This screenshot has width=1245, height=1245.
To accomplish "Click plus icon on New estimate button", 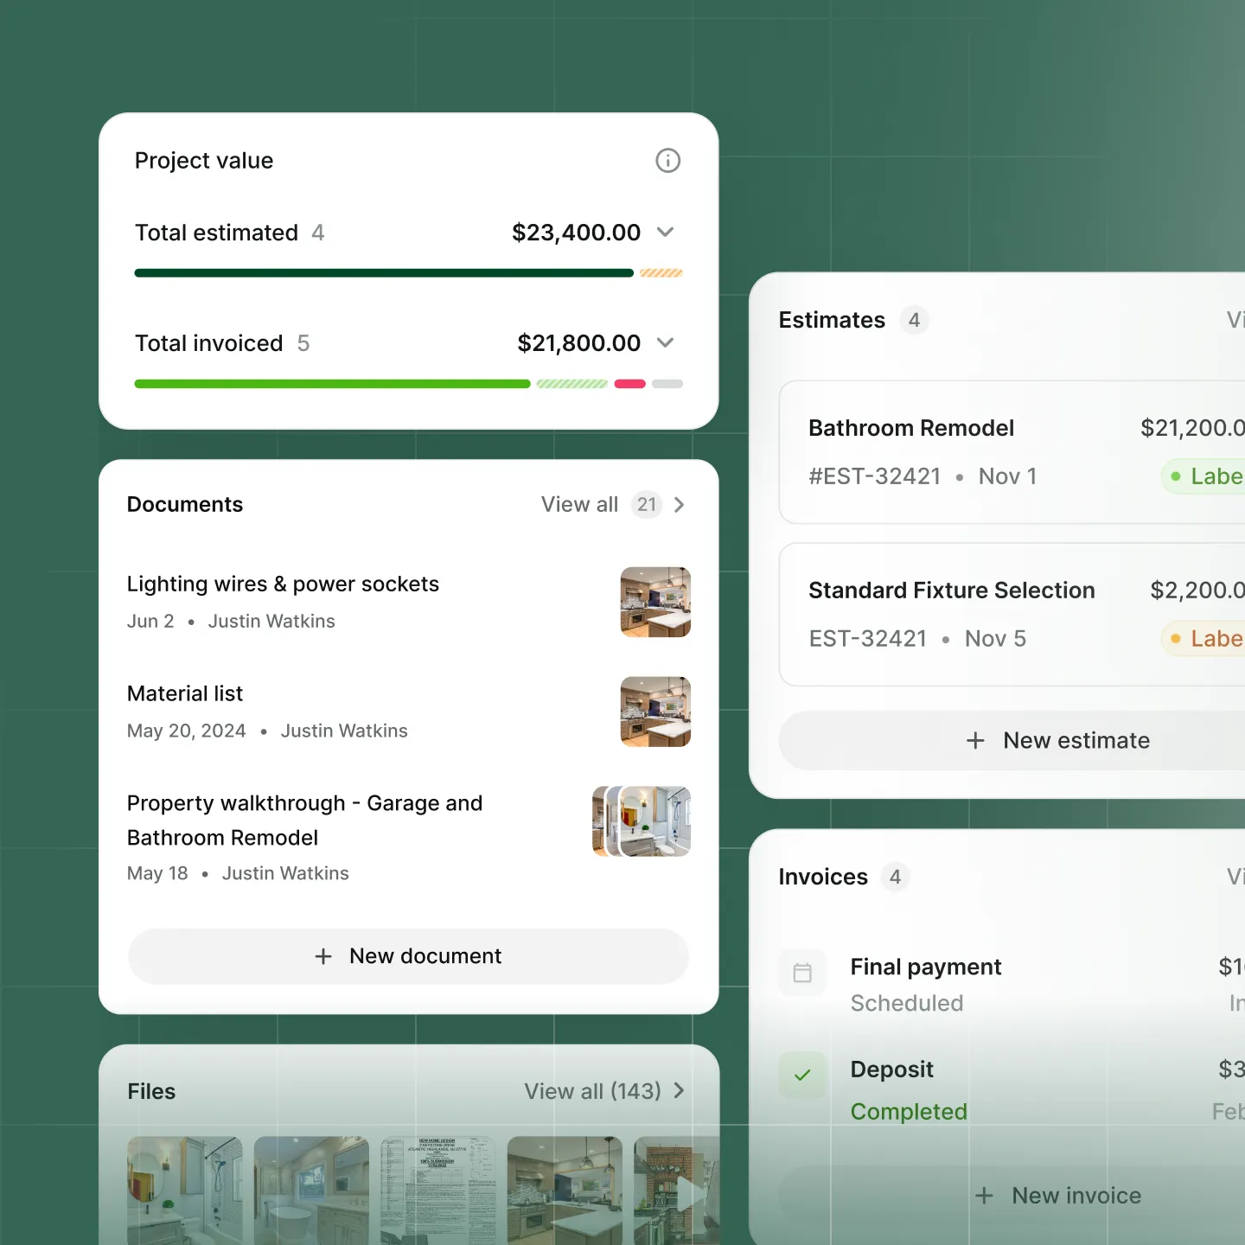I will tap(975, 741).
